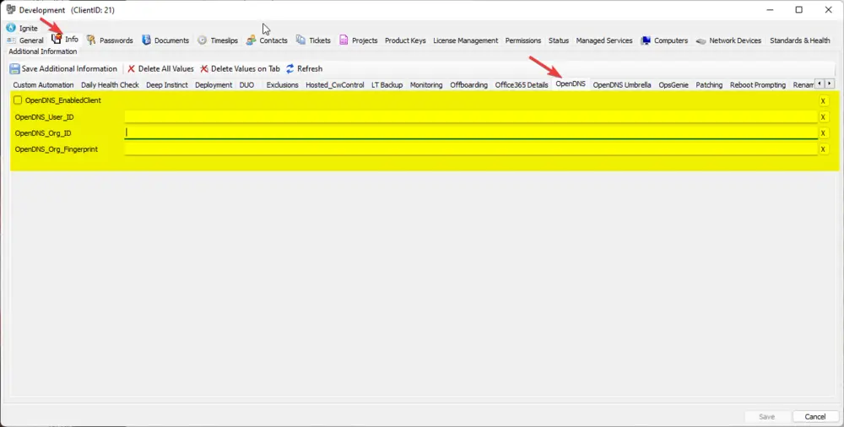
Task: Open the Permissions tab
Action: click(x=523, y=41)
